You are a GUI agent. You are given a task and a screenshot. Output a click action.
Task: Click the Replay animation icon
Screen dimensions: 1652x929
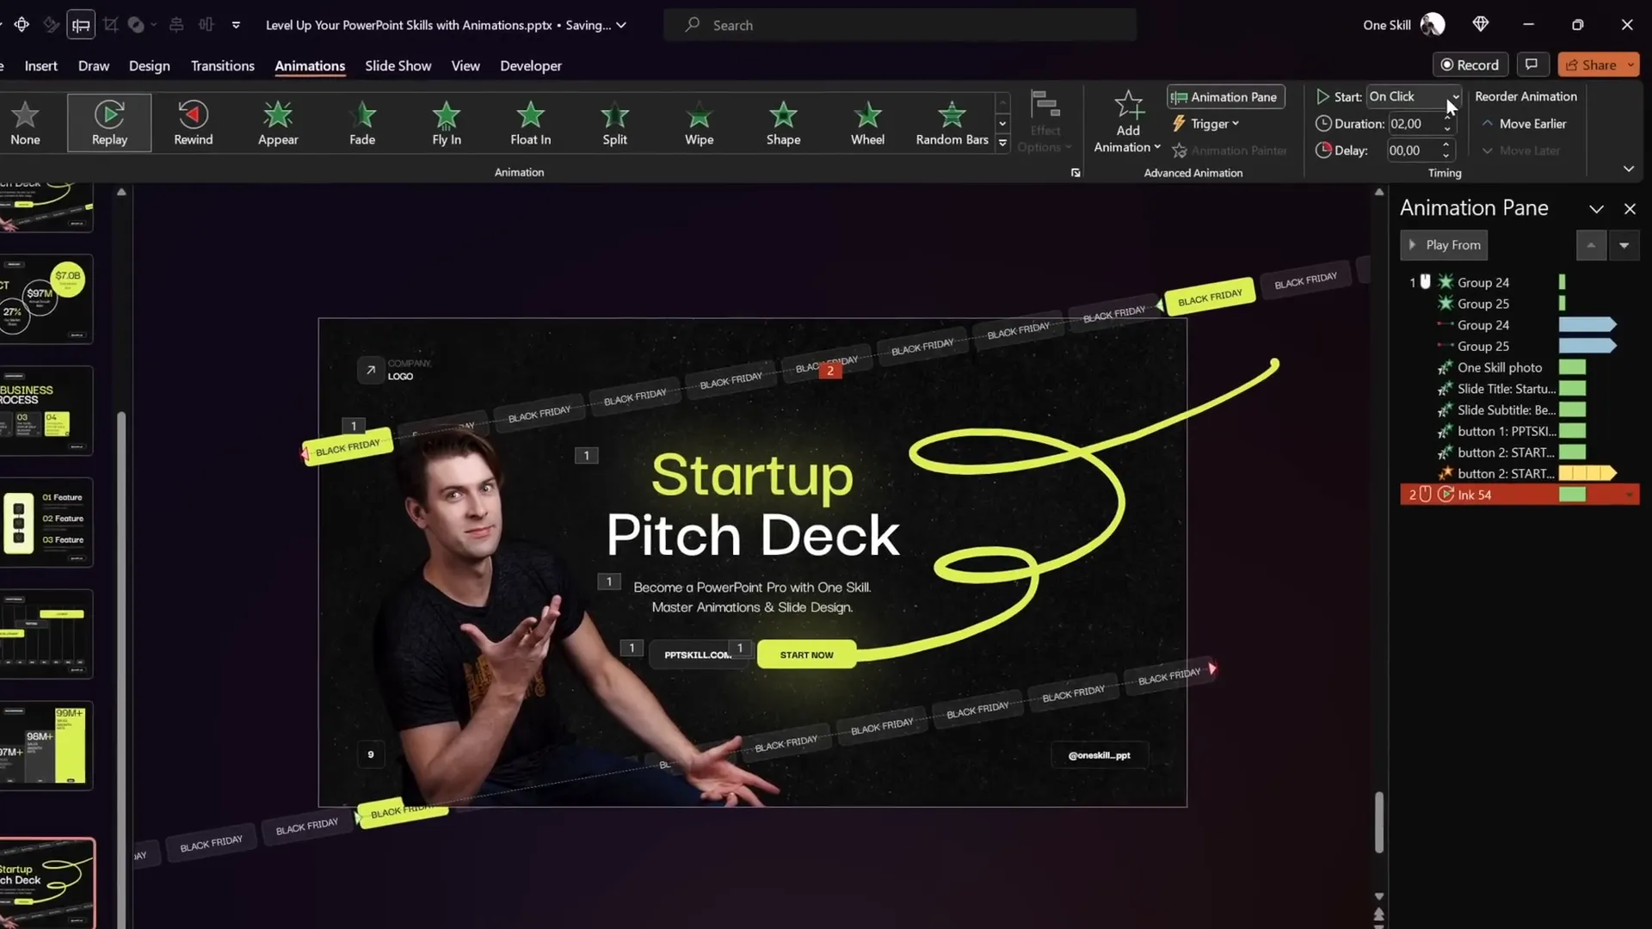pos(109,115)
